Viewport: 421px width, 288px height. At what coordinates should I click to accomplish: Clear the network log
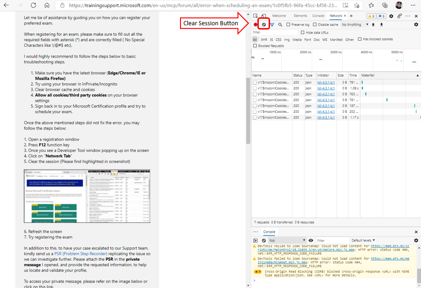tap(264, 25)
